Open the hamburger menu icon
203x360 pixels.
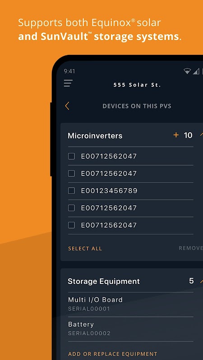pyautogui.click(x=68, y=83)
